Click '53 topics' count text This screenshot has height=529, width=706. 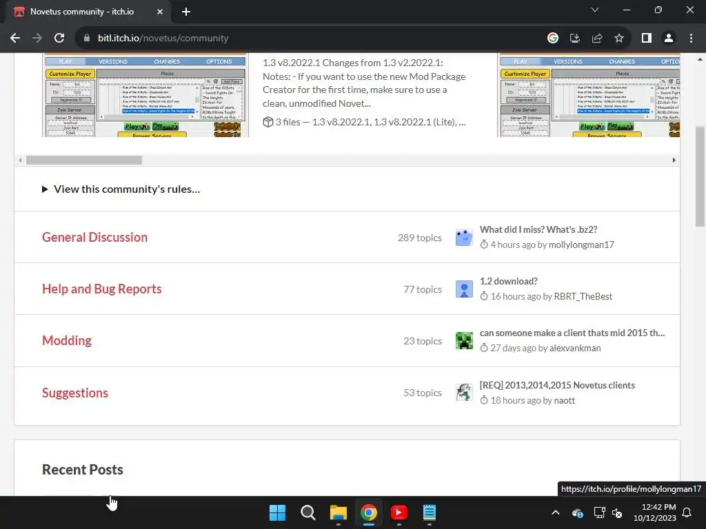click(x=423, y=393)
